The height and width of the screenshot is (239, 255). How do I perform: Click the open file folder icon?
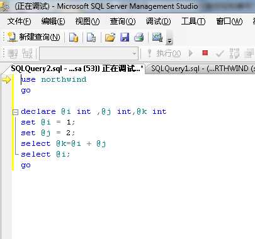coord(110,37)
